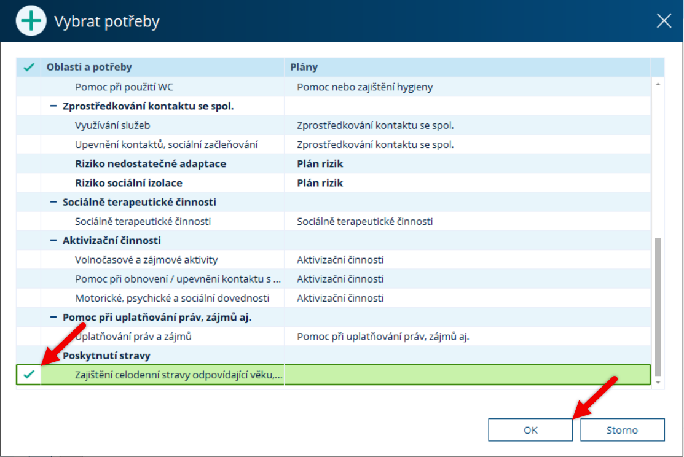Tick checkbox for Uplatňování práv a zájmů
This screenshot has height=457, width=684.
point(29,336)
